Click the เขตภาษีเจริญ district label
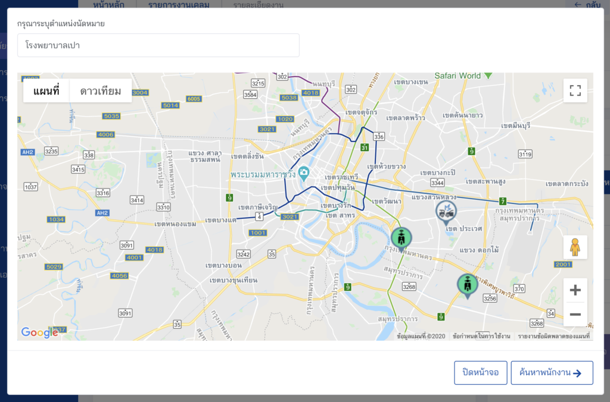610x402 pixels. (258, 208)
